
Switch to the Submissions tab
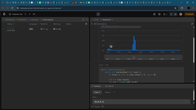pyautogui.click(x=47, y=20)
